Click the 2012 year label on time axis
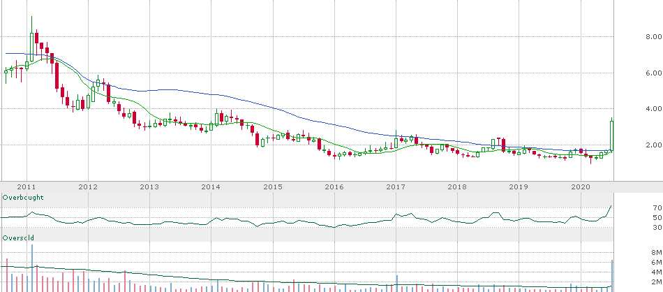Screen dimensions: 663x292 [88, 187]
